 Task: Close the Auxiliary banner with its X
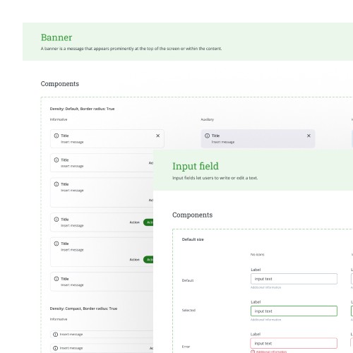pos(309,136)
